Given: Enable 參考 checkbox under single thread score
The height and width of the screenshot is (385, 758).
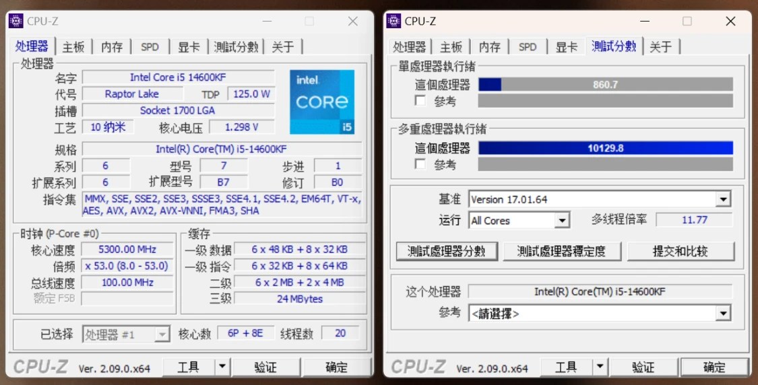Looking at the screenshot, I should 420,100.
